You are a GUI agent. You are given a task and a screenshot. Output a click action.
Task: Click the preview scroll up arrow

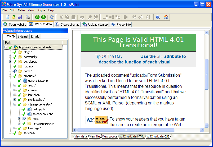coord(206,33)
